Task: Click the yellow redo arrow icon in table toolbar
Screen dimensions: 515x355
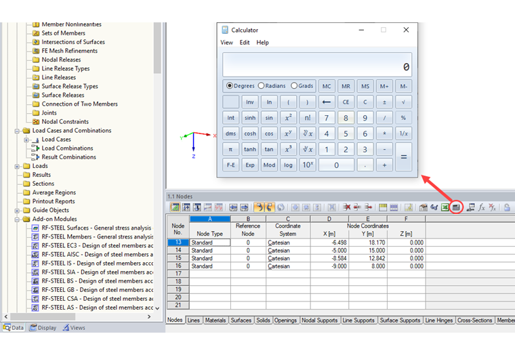Action: click(x=270, y=207)
